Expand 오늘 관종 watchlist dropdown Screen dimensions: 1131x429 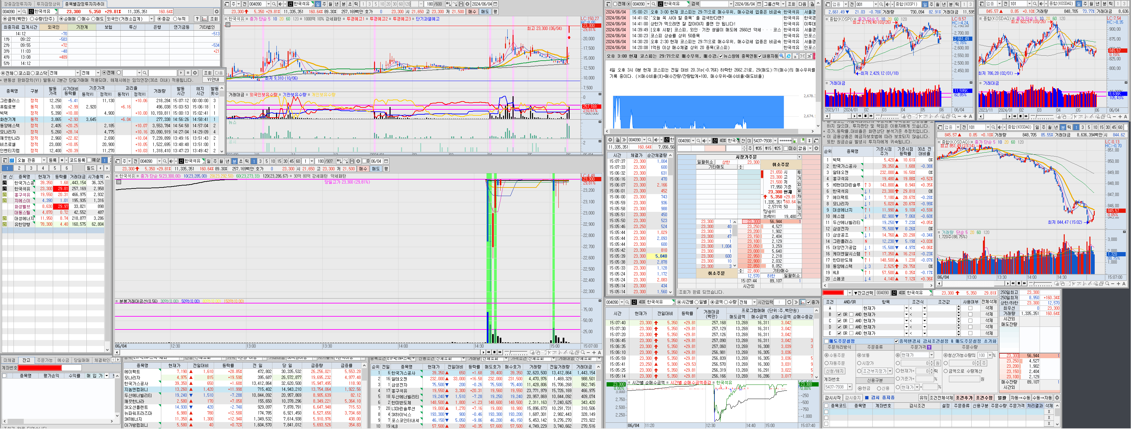click(44, 160)
